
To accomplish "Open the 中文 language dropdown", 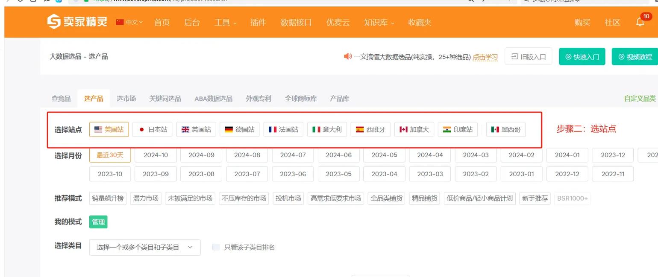I will click(x=129, y=22).
